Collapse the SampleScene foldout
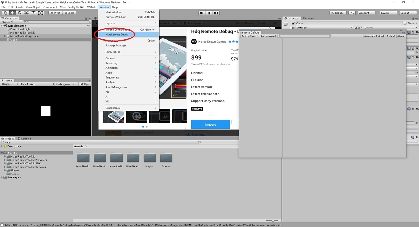 click(x=2, y=26)
